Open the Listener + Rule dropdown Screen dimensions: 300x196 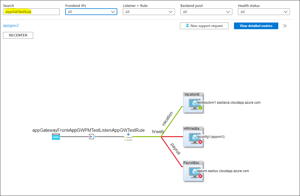[149, 12]
